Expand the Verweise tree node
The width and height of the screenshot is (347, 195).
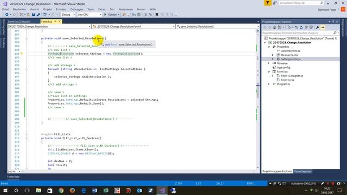pos(269,63)
